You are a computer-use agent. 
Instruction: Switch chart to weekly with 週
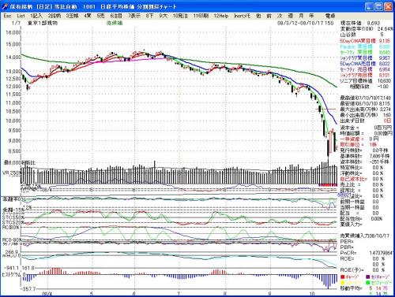tap(291, 16)
